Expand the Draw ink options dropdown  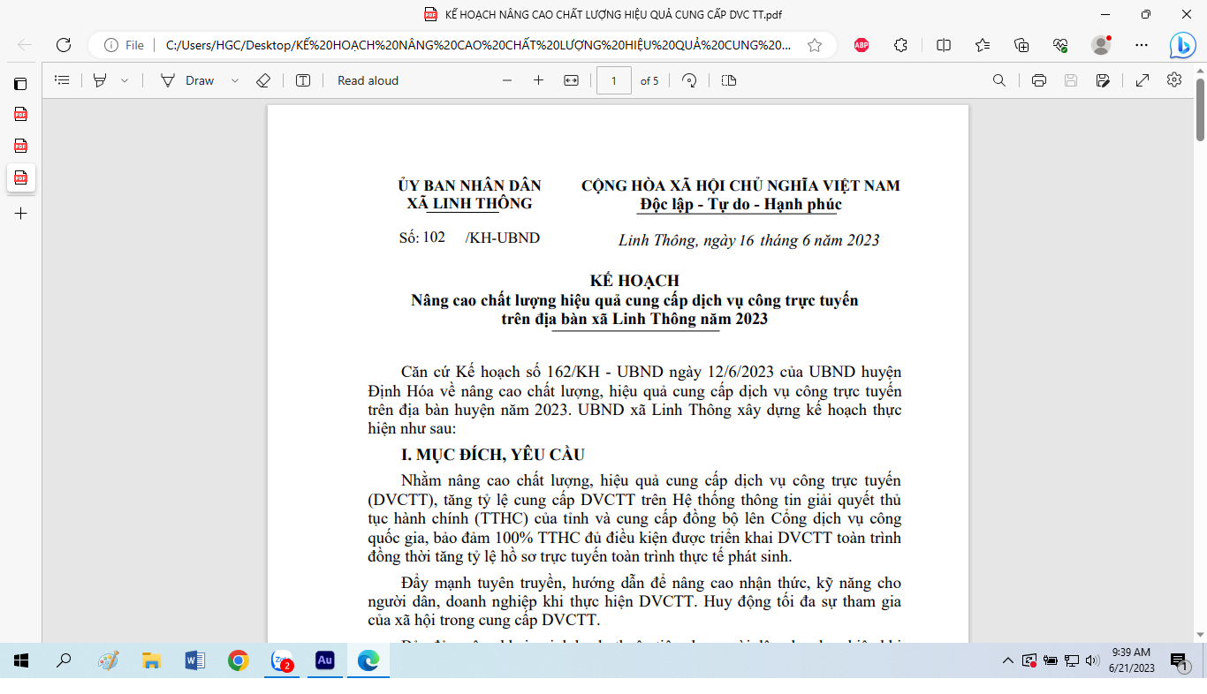point(235,80)
